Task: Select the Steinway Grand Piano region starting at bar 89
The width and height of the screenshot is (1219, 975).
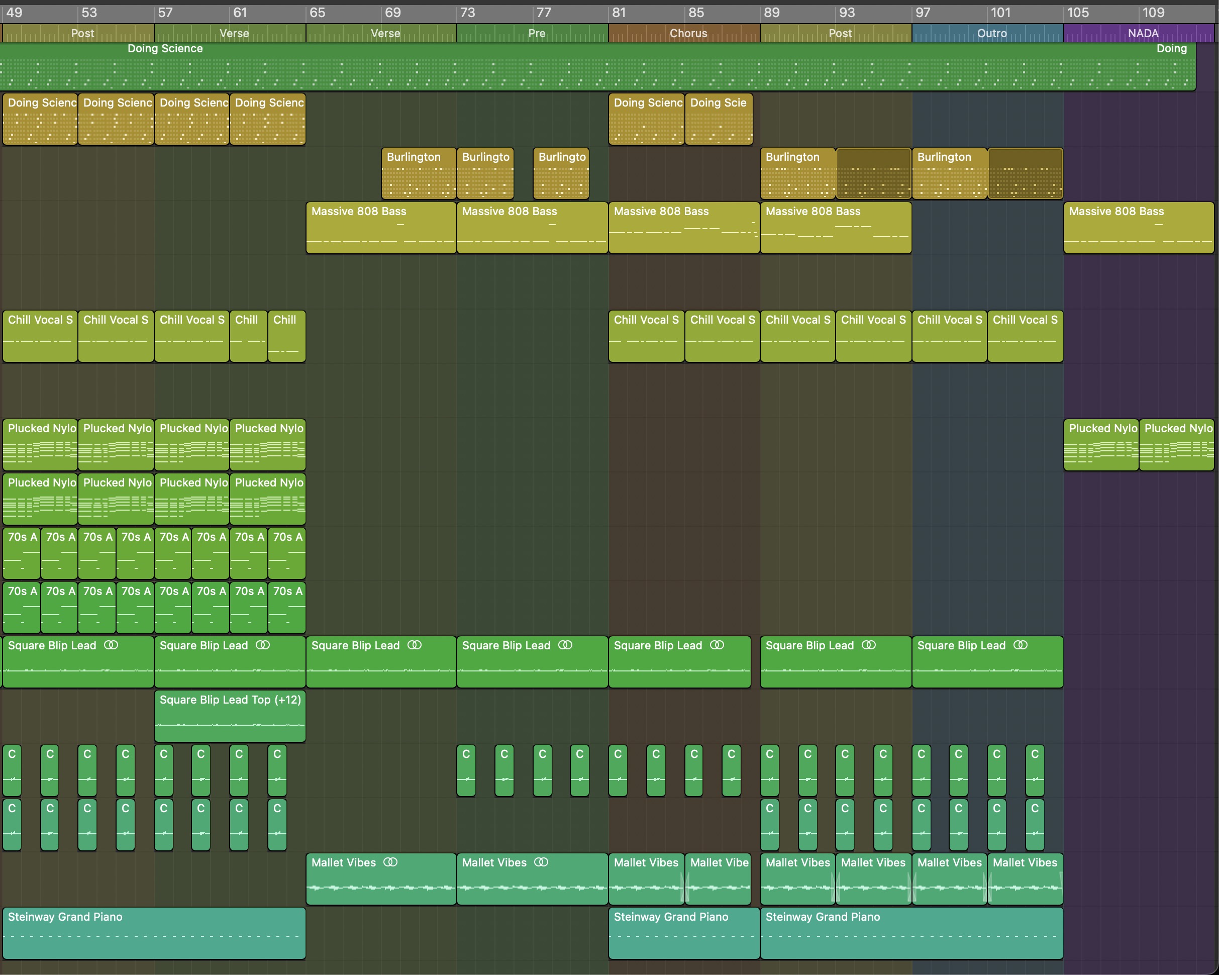Action: [912, 933]
